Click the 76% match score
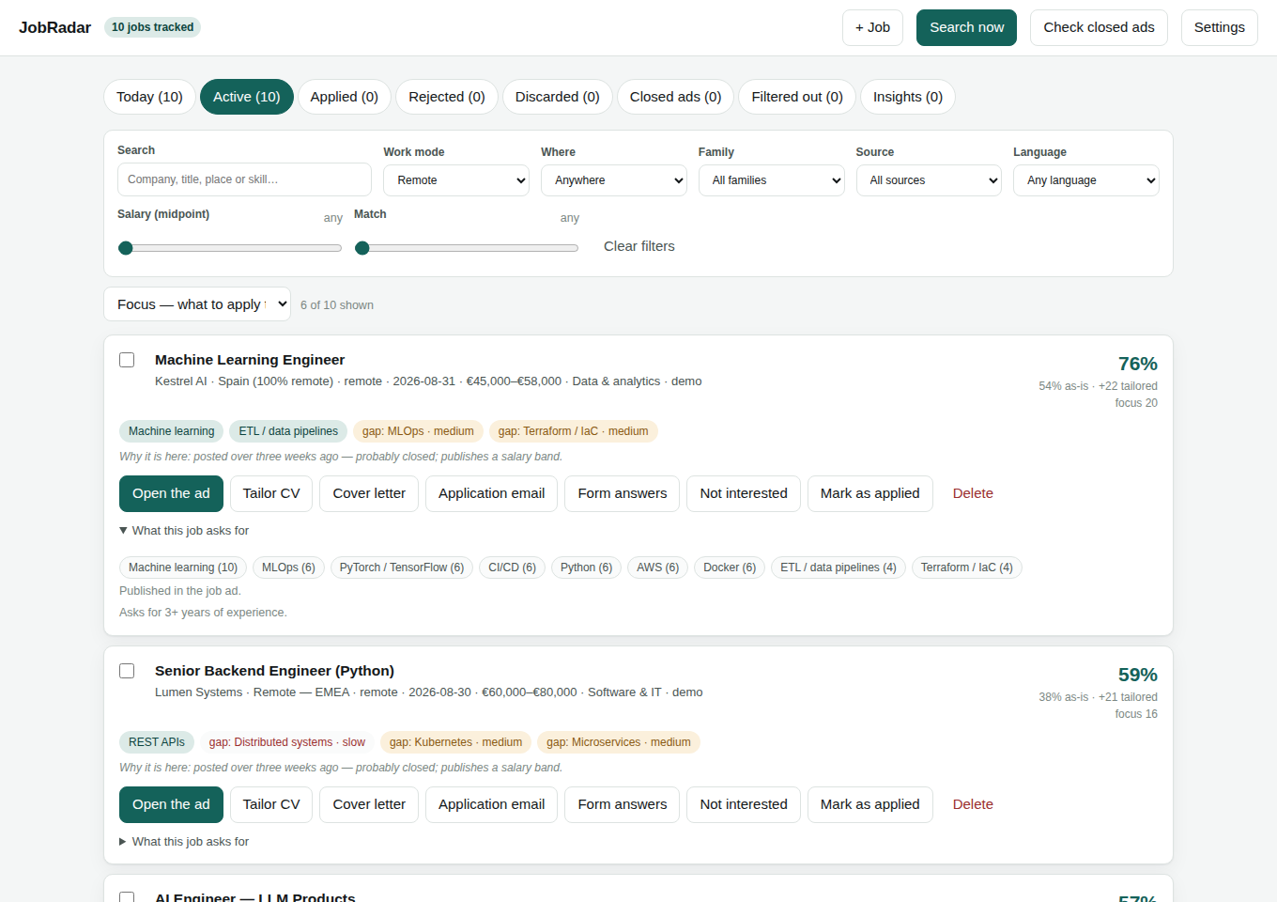1277x902 pixels. click(1137, 364)
